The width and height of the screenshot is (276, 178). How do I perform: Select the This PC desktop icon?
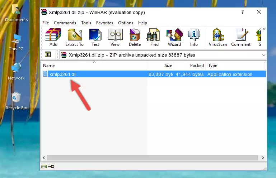tap(16, 43)
